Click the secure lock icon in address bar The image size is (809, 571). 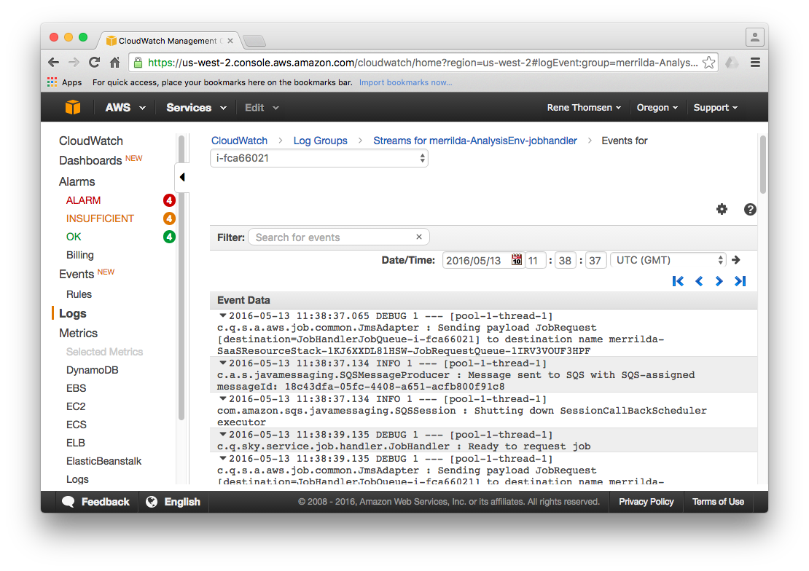(x=138, y=63)
